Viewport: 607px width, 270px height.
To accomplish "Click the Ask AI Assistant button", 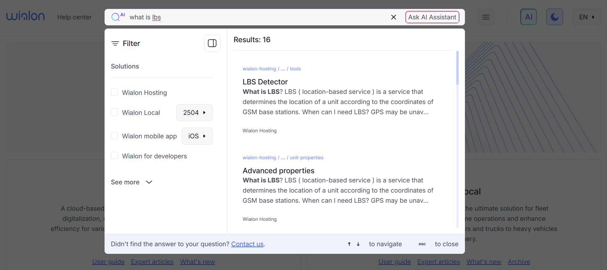I will (432, 17).
